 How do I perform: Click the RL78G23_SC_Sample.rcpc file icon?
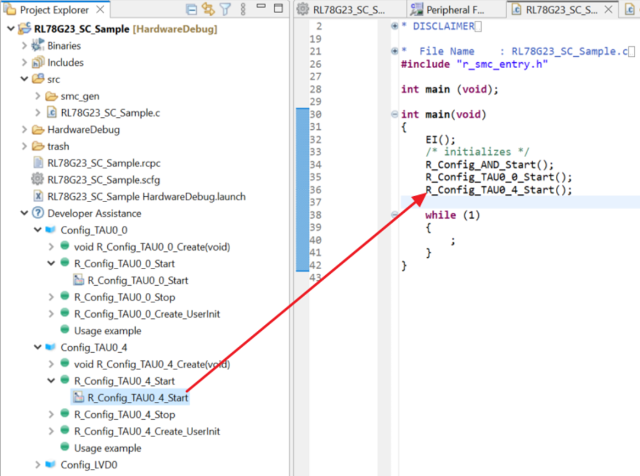click(38, 163)
